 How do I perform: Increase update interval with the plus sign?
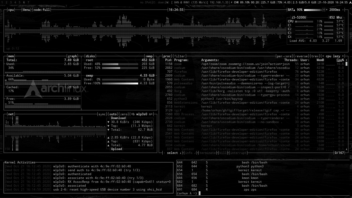click(327, 10)
